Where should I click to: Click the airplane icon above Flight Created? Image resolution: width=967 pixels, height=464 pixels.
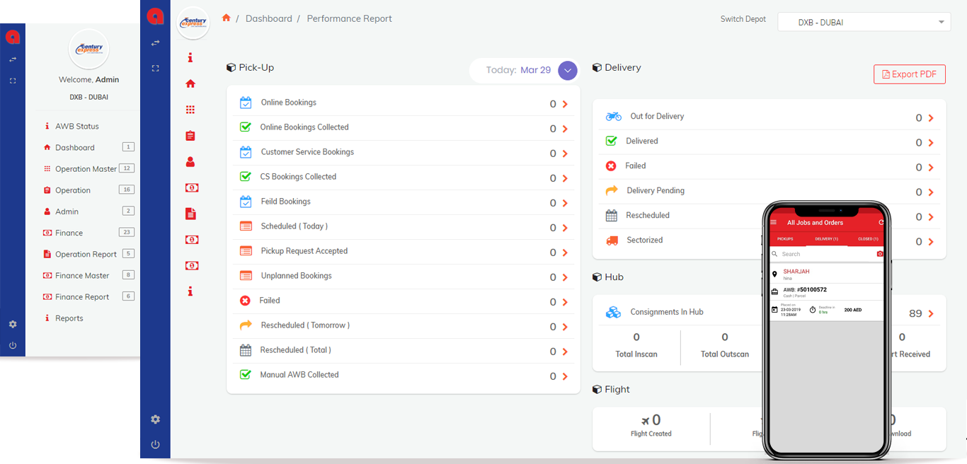[645, 421]
